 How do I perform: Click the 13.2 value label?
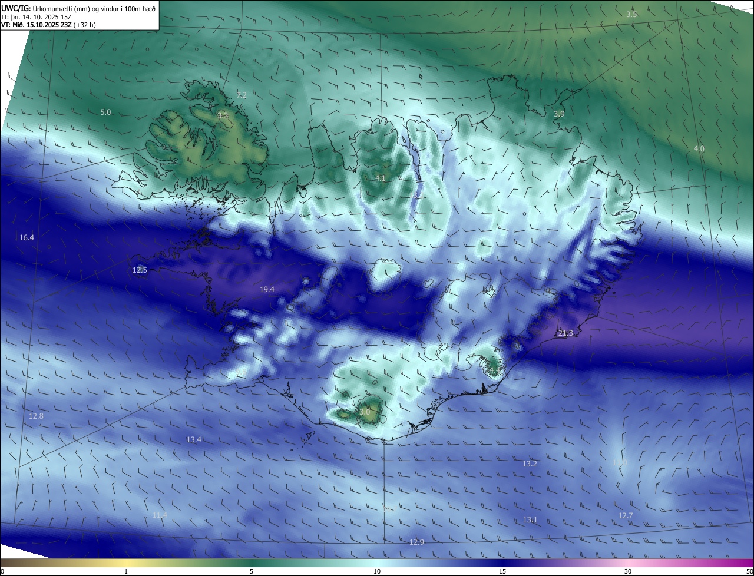[x=530, y=464]
